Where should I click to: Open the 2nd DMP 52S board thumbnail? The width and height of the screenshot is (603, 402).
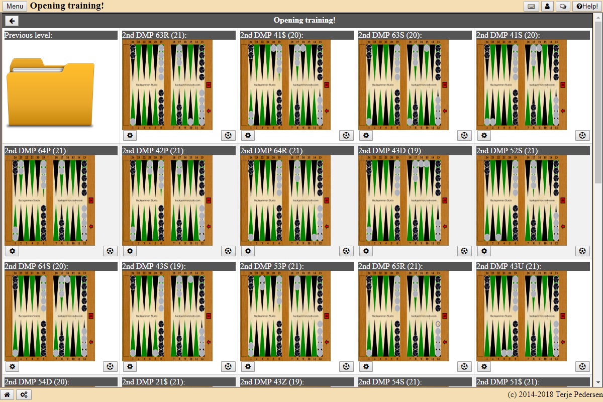522,200
